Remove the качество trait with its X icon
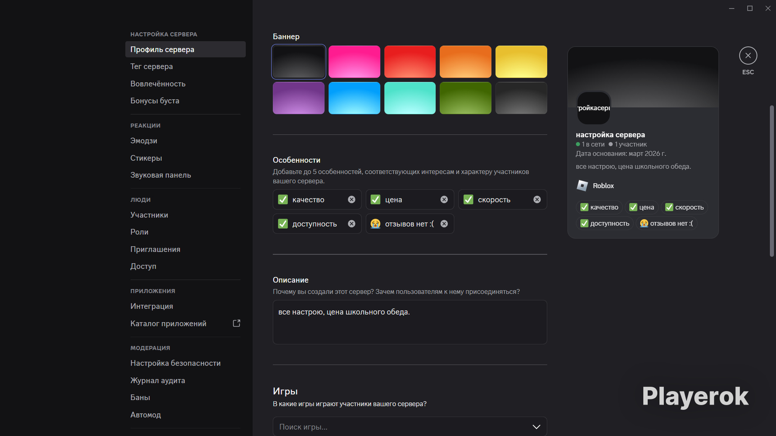The height and width of the screenshot is (436, 776). [351, 199]
